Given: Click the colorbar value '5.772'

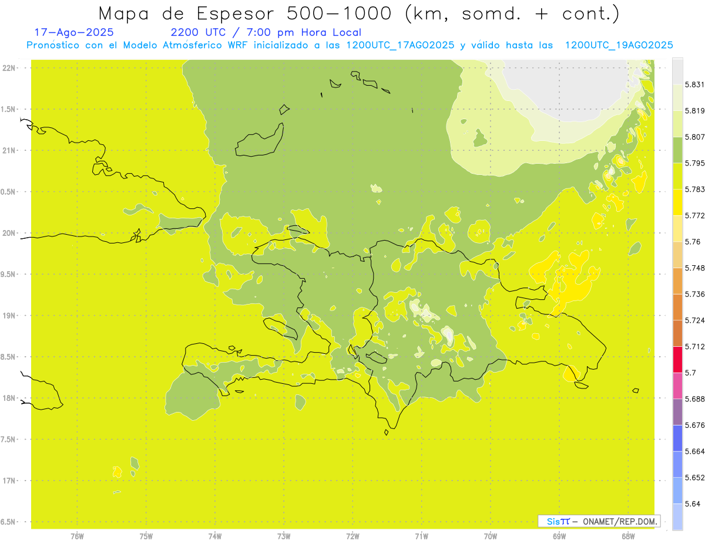Looking at the screenshot, I should click(x=694, y=215).
